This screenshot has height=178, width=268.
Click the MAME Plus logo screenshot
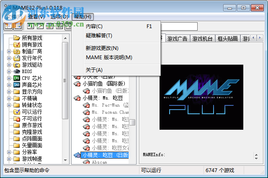click(x=201, y=97)
